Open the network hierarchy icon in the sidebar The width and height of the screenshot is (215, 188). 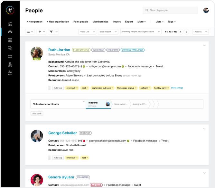pyautogui.click(x=10, y=64)
